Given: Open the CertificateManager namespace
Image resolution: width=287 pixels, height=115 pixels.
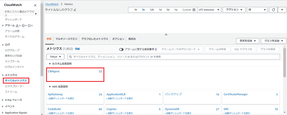Looking at the screenshot, I should (x=235, y=94).
